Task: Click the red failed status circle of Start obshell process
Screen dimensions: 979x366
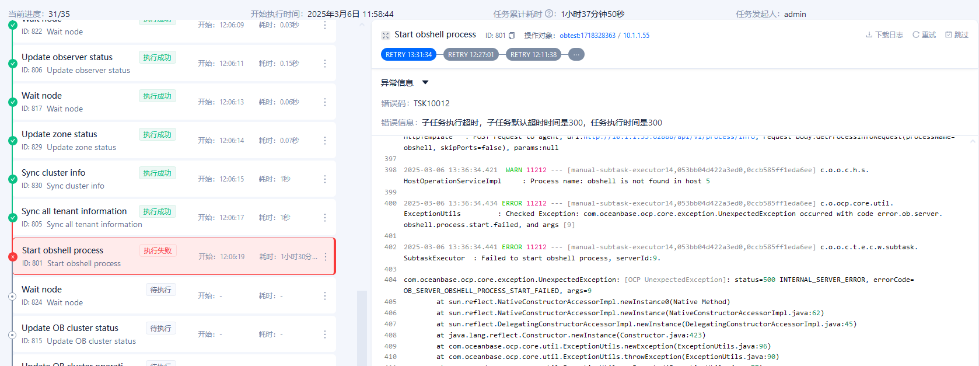Action: [x=13, y=257]
